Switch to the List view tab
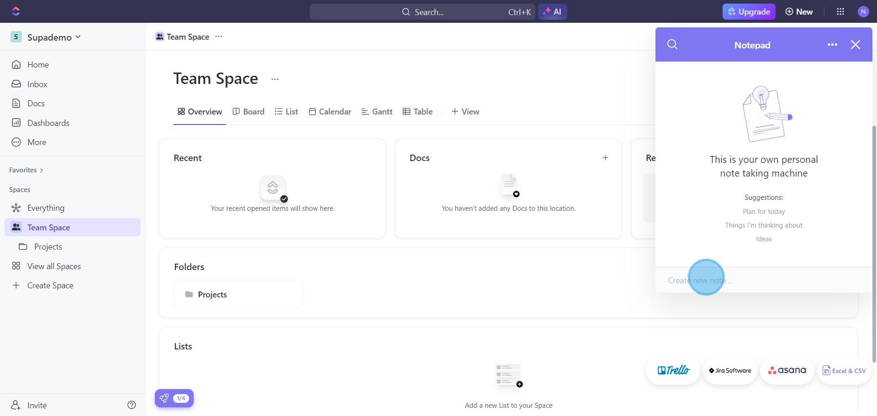Screen dimensions: 877x416 click(286, 112)
